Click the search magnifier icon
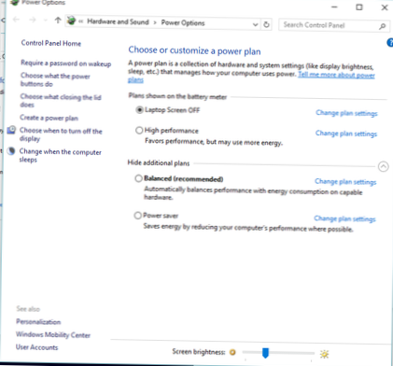Viewport: 393px width, 366px height. point(383,26)
